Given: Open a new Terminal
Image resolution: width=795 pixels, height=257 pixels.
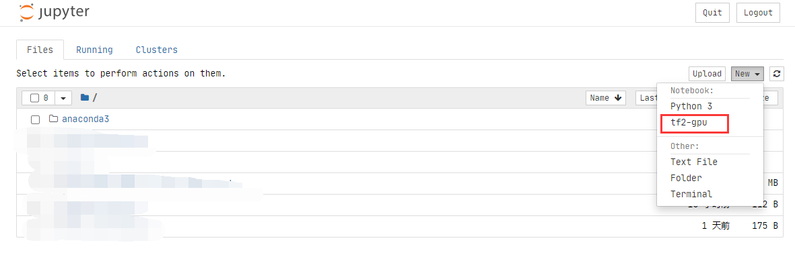Looking at the screenshot, I should click(691, 194).
